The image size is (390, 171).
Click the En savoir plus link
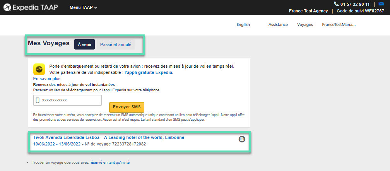pyautogui.click(x=47, y=79)
